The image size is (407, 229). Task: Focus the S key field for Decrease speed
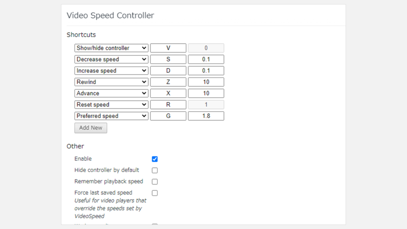[168, 60]
